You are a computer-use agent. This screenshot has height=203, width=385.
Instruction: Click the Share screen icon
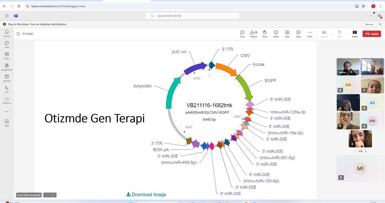(355, 34)
